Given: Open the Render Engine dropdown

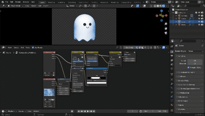Looking at the screenshot, I should [x=196, y=51].
